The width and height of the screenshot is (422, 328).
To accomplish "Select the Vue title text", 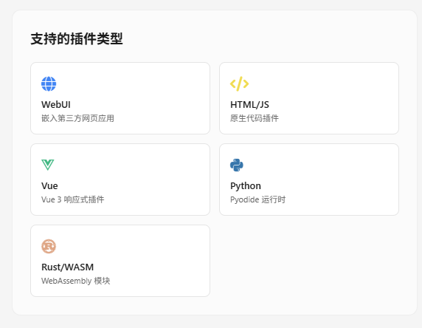I will tap(49, 185).
